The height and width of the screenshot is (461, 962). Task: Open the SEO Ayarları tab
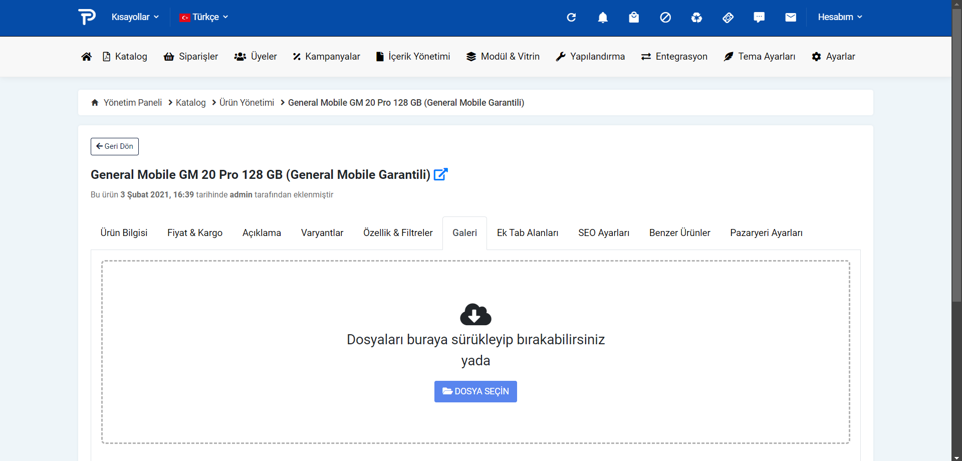pos(603,233)
